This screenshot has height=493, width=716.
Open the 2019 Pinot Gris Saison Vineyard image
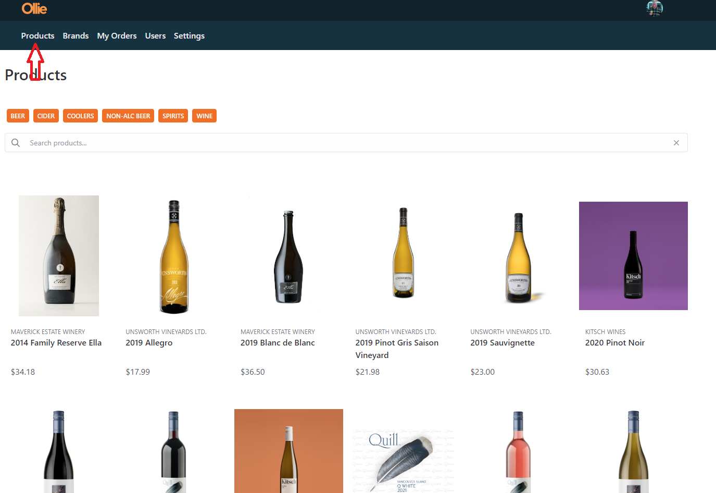coord(404,253)
